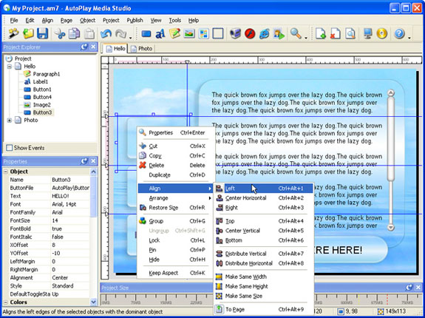Click the New Project wizard toolbar icon
The image size is (425, 318).
[x=13, y=33]
